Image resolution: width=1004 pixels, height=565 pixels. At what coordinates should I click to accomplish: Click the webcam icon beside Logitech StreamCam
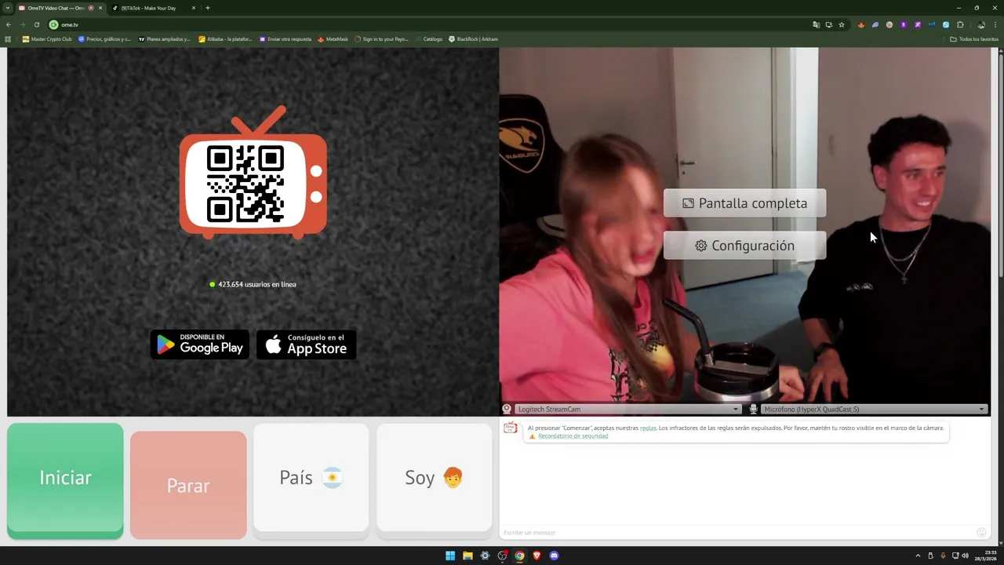[x=507, y=409]
